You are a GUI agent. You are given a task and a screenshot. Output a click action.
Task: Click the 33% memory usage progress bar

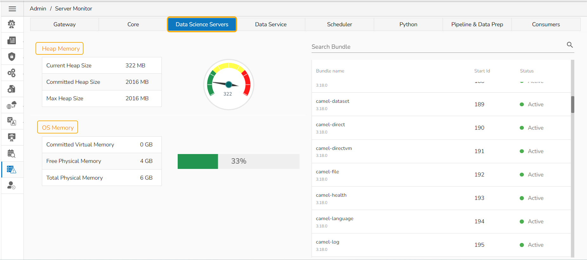(x=238, y=161)
